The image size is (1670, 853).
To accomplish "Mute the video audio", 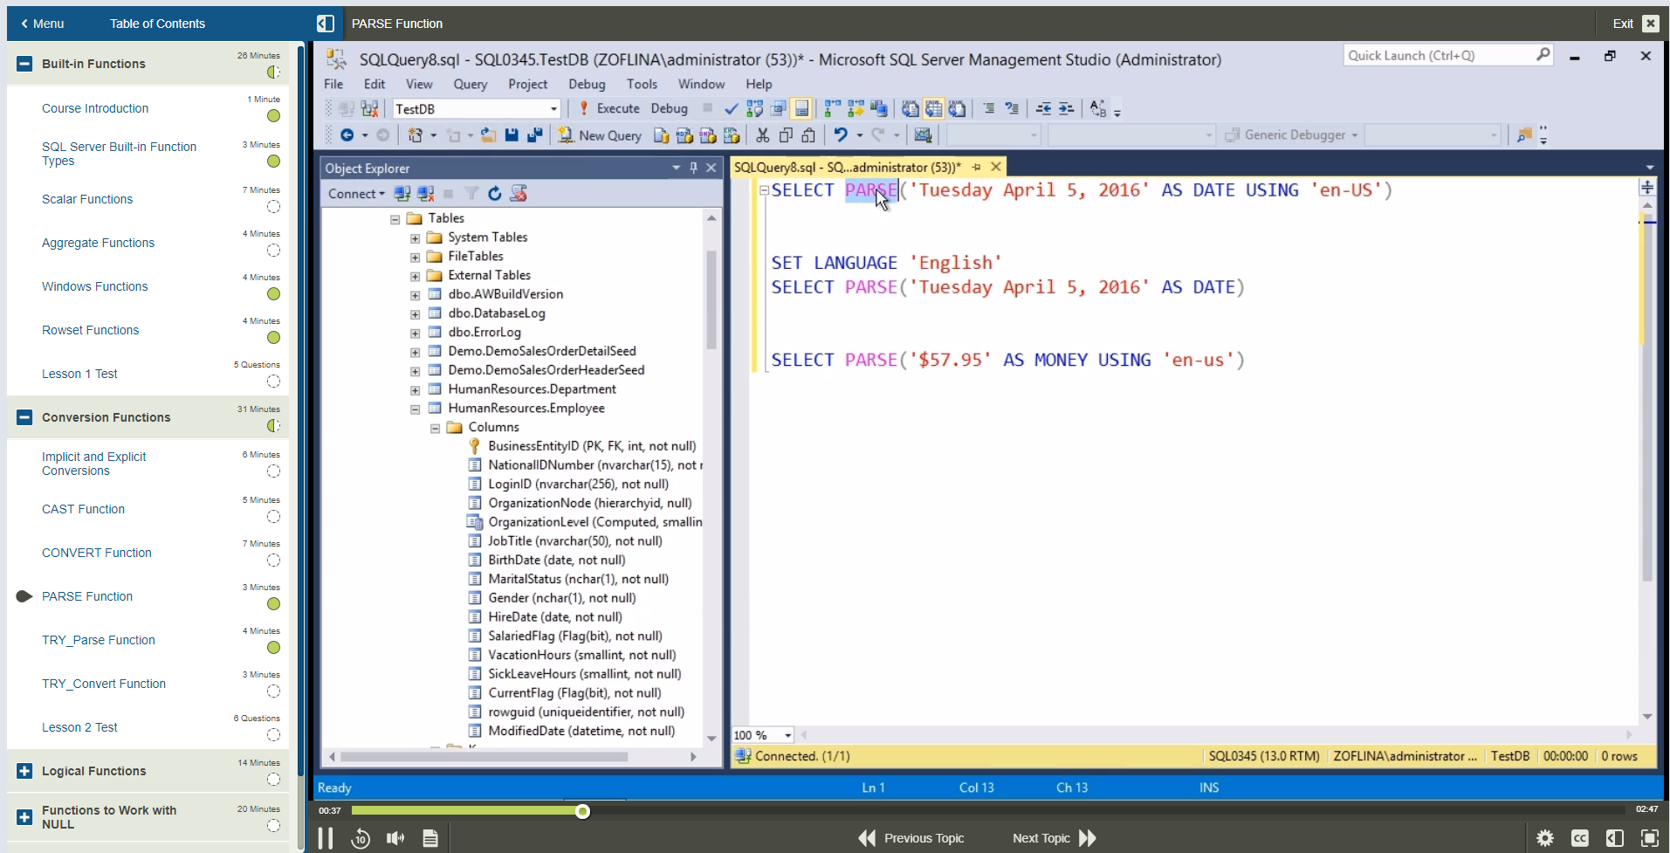I will point(395,837).
